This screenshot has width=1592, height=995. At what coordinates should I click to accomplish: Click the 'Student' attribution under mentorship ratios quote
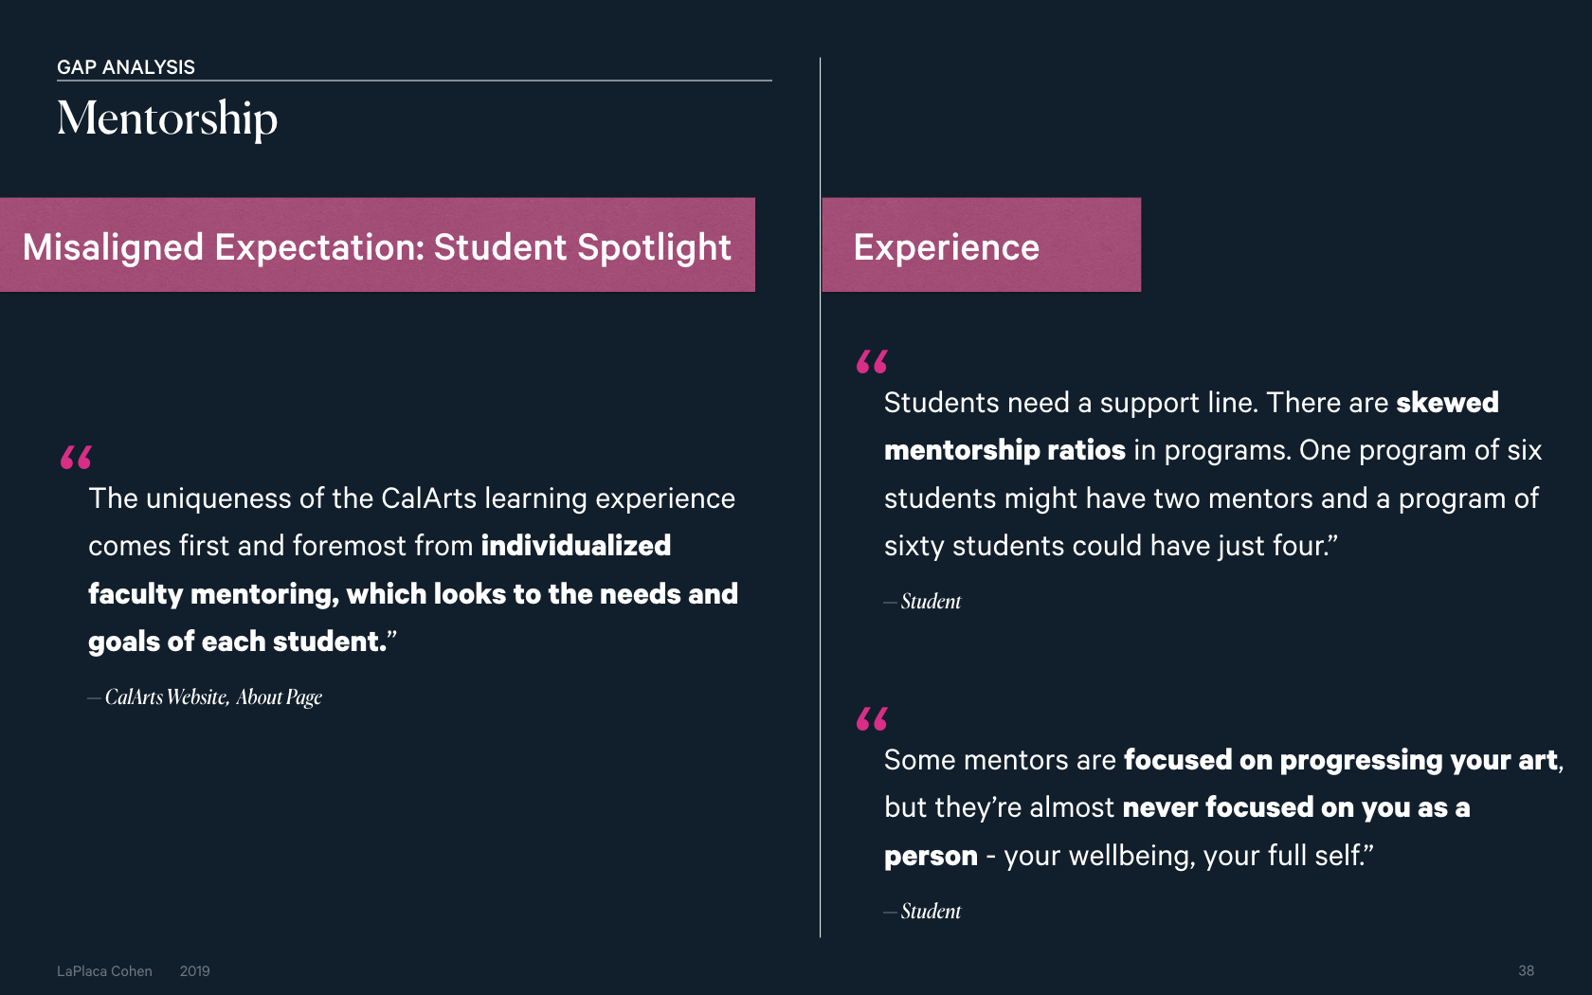[931, 602]
